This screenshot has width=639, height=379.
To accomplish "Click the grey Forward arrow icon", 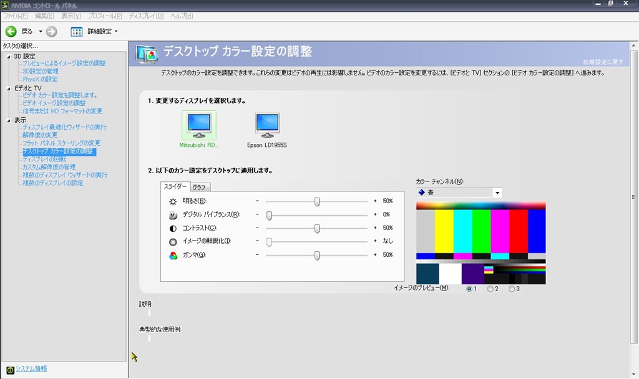I will tap(51, 31).
